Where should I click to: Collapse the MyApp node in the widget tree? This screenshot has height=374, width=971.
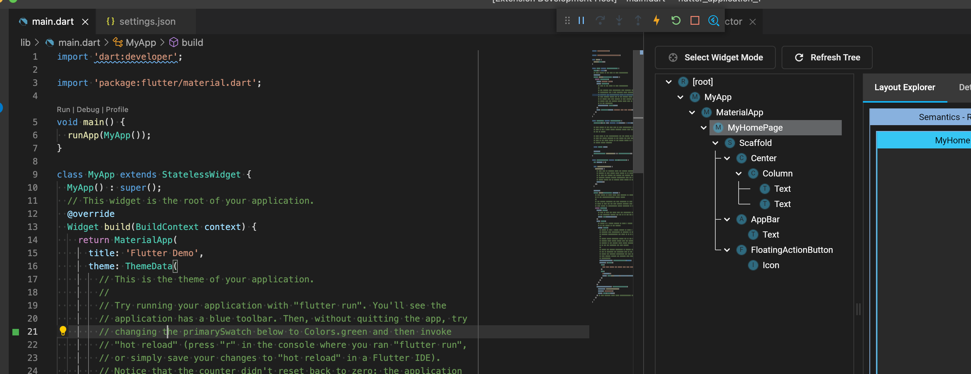(680, 97)
